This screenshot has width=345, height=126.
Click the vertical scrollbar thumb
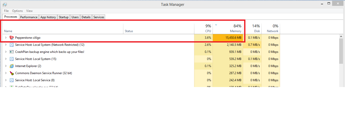tap(341, 51)
